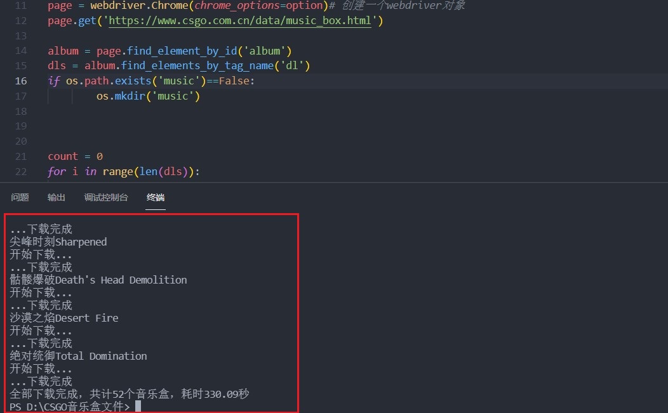Click the PS D:\CSGO音乐盒文件> terminal prompt
This screenshot has width=668, height=413.
tap(70, 407)
